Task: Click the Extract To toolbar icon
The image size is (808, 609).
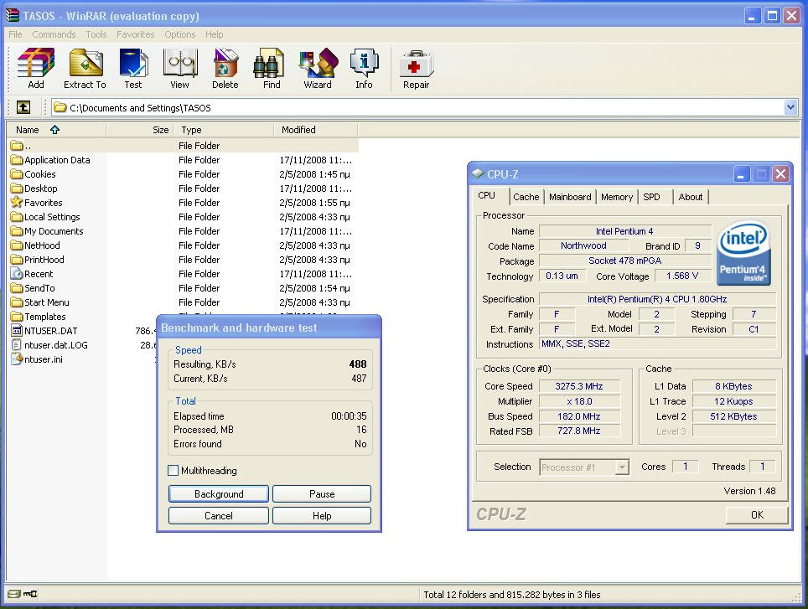Action: (85, 63)
